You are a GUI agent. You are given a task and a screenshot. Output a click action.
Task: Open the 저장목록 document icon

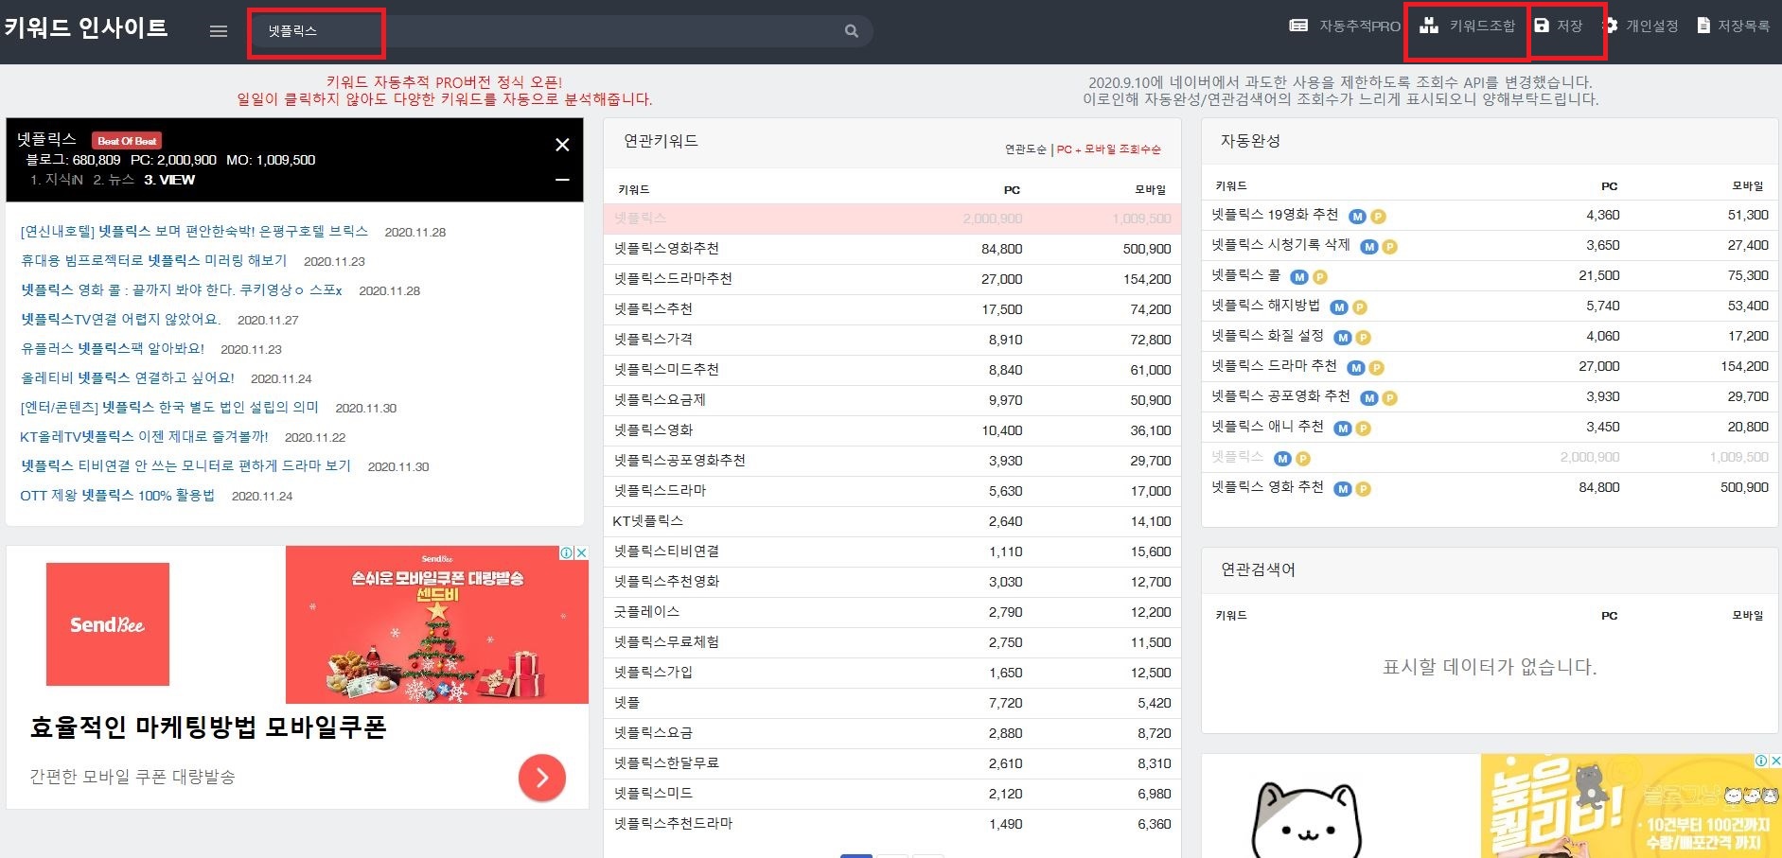click(x=1704, y=26)
